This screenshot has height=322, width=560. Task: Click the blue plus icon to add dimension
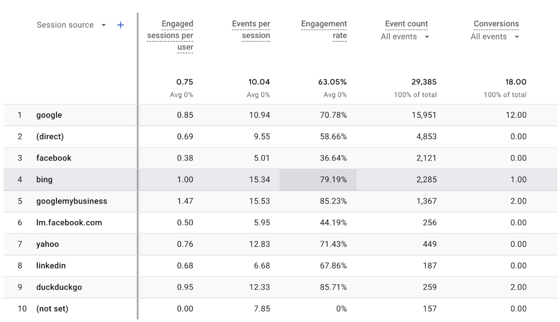pos(120,25)
